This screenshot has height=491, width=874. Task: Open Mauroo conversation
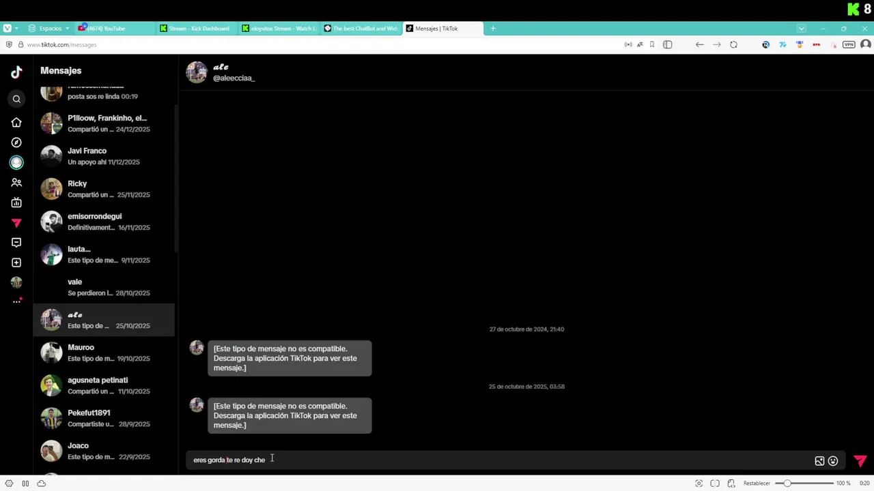[x=104, y=353]
